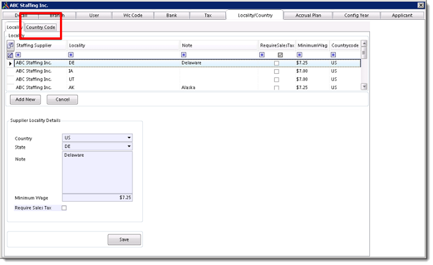Open Countrycode column filter operator

click(333, 54)
